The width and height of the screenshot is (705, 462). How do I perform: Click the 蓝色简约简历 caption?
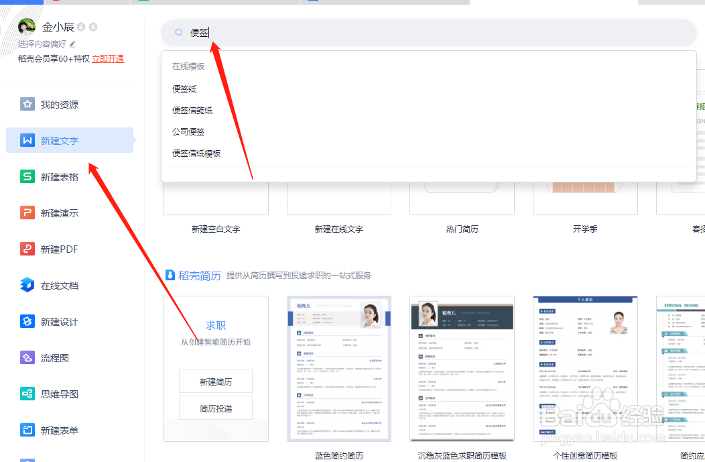pyautogui.click(x=339, y=456)
